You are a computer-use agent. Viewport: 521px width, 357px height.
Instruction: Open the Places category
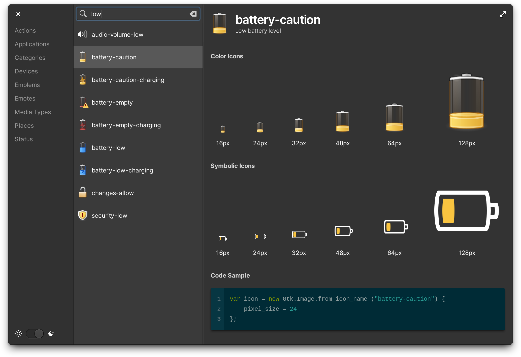[24, 126]
